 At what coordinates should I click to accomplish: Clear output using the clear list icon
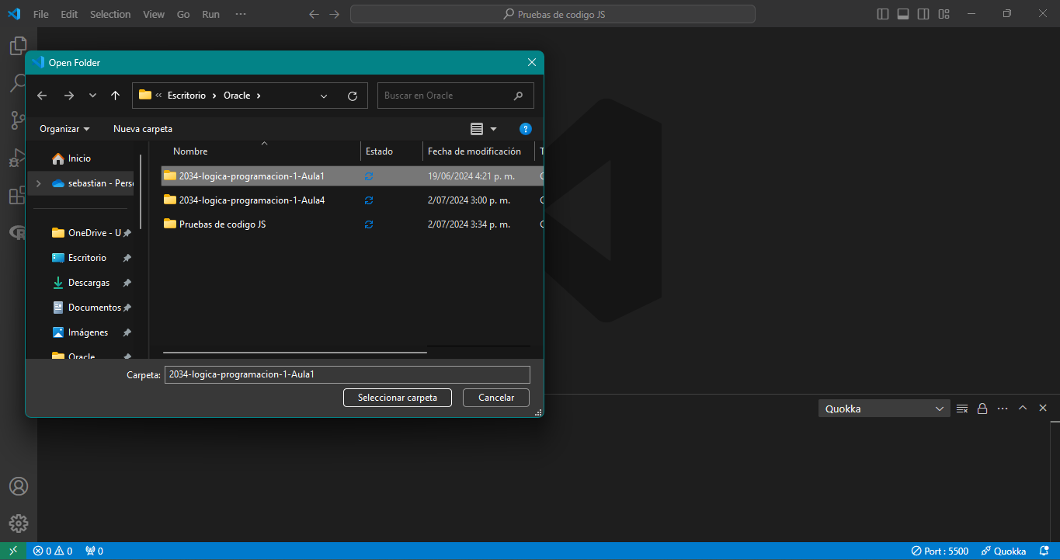pos(962,409)
